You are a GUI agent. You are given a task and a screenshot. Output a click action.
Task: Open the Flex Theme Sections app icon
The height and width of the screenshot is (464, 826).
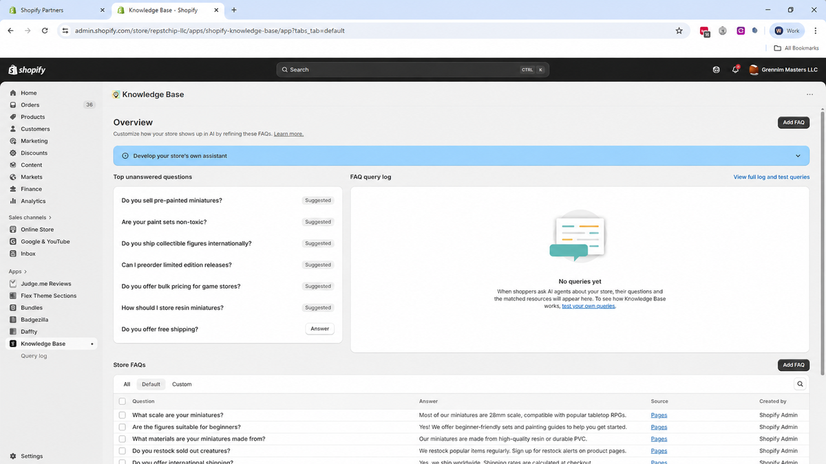tap(13, 296)
